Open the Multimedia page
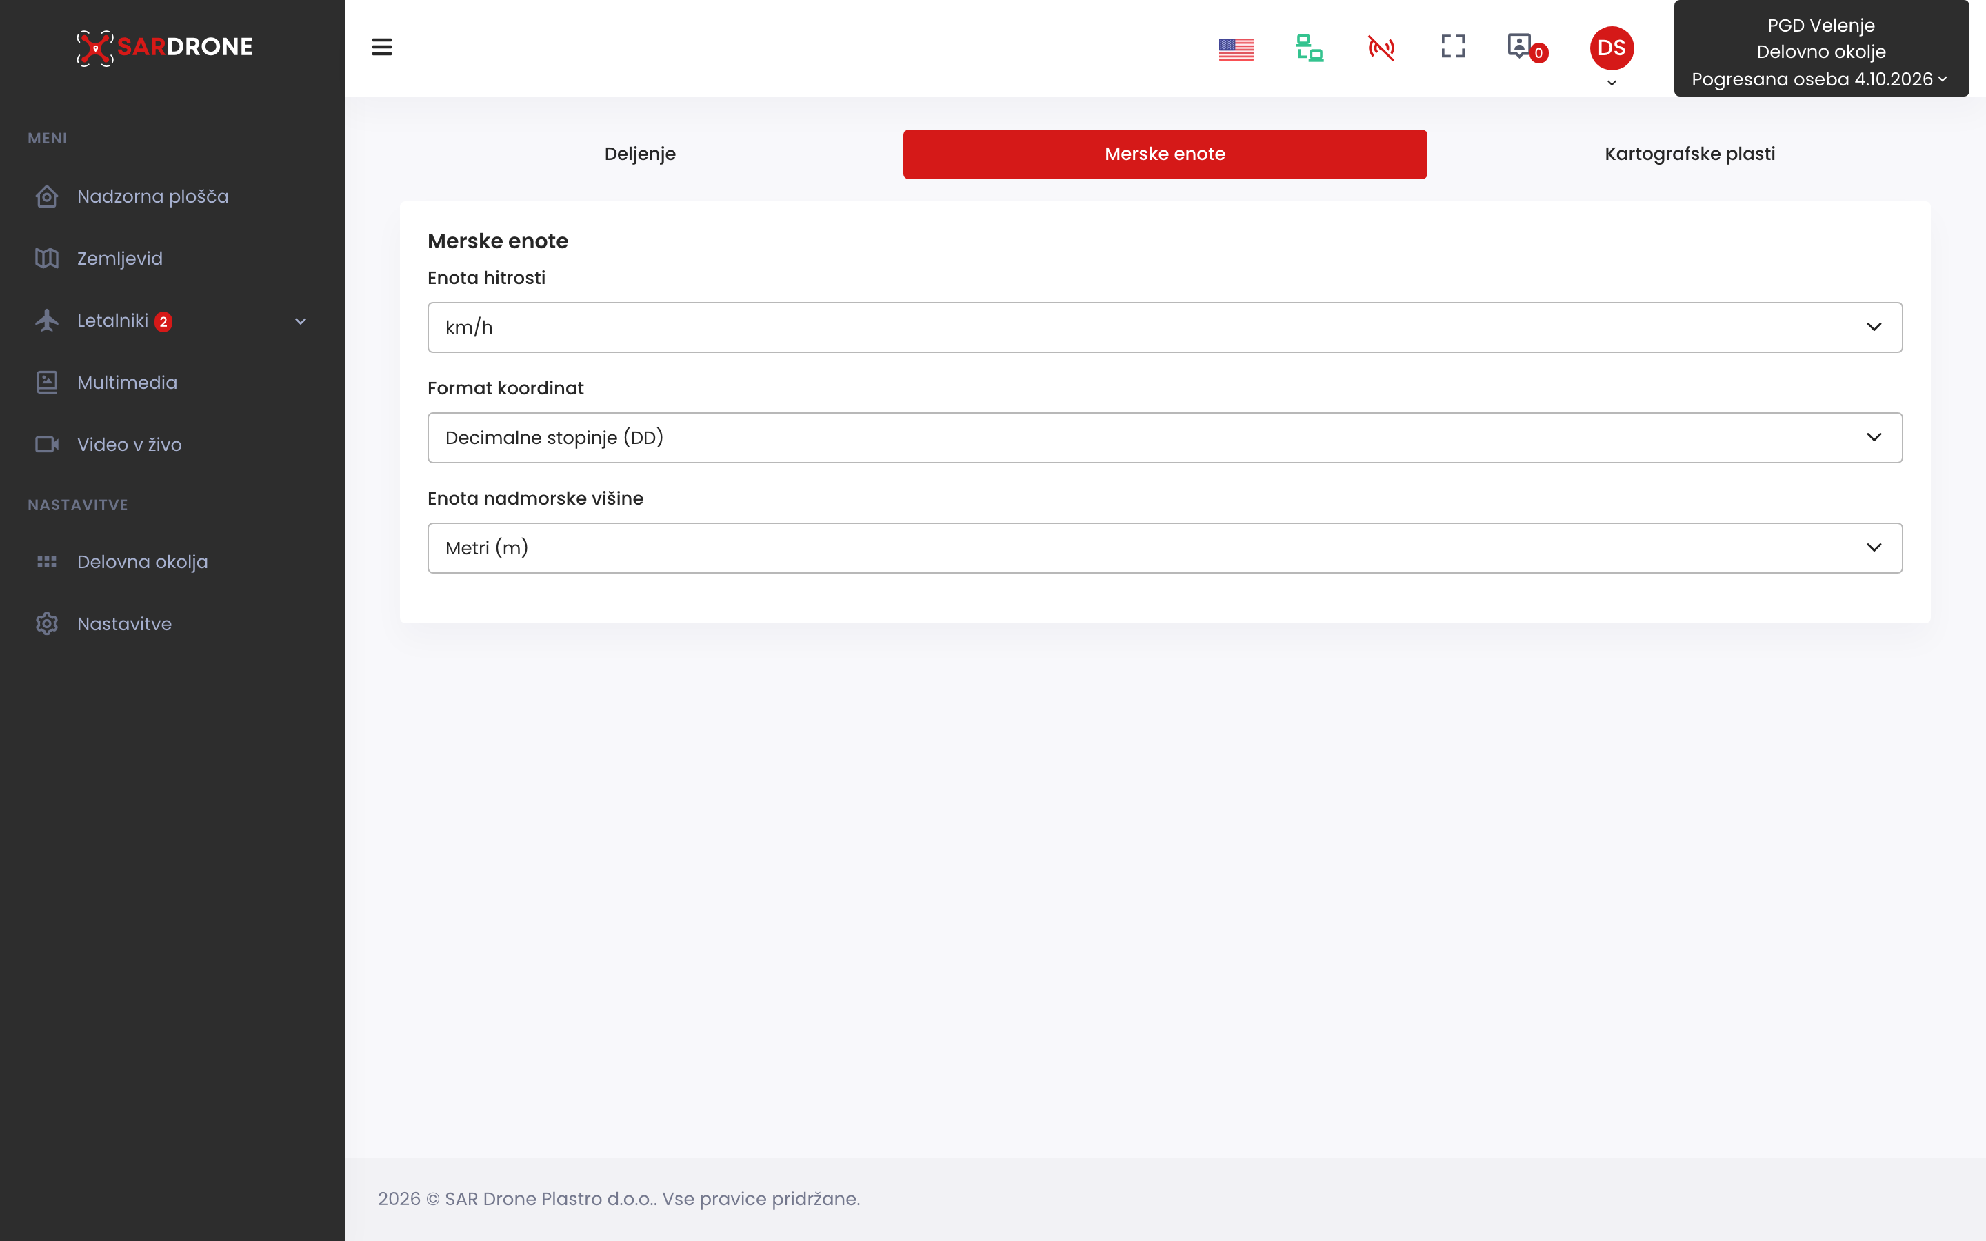This screenshot has width=1986, height=1241. click(x=127, y=383)
